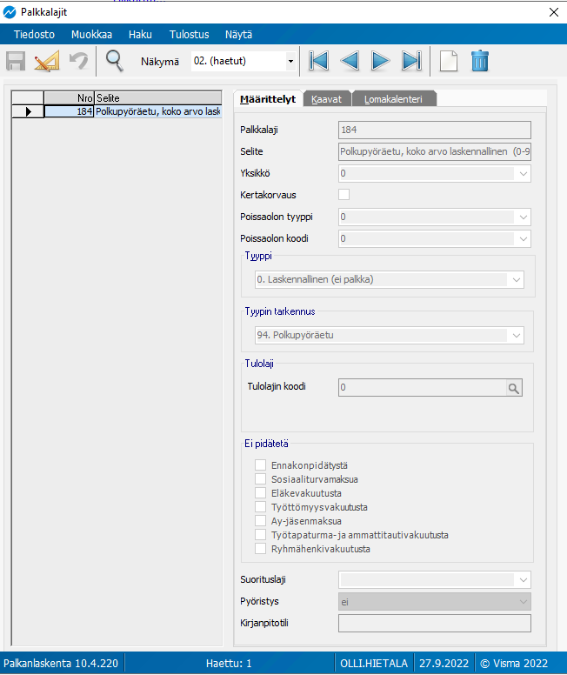Click the Tulolajin koodi input field
Image resolution: width=567 pixels, height=675 pixels.
(423, 387)
